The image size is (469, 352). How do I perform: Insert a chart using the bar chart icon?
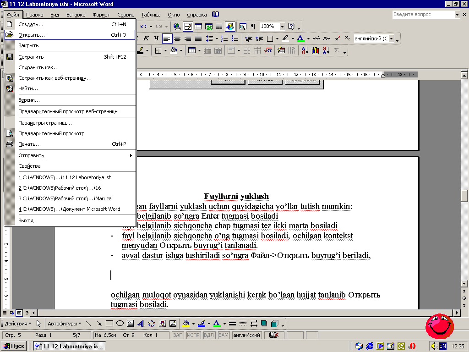coord(315,50)
